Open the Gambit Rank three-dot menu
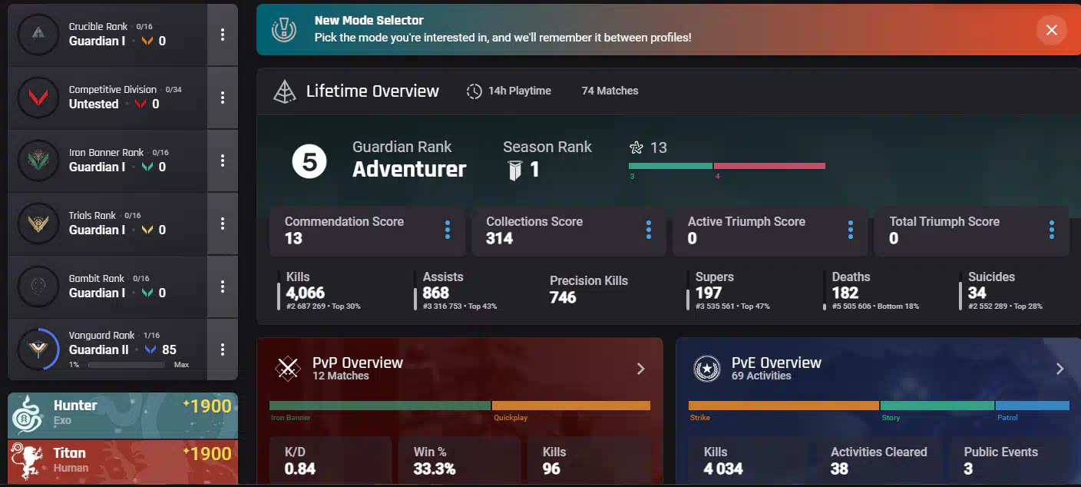The image size is (1081, 487). click(x=223, y=287)
